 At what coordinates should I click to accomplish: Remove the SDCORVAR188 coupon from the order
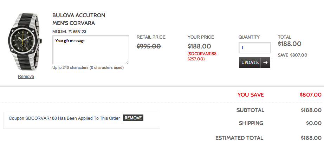point(133,118)
